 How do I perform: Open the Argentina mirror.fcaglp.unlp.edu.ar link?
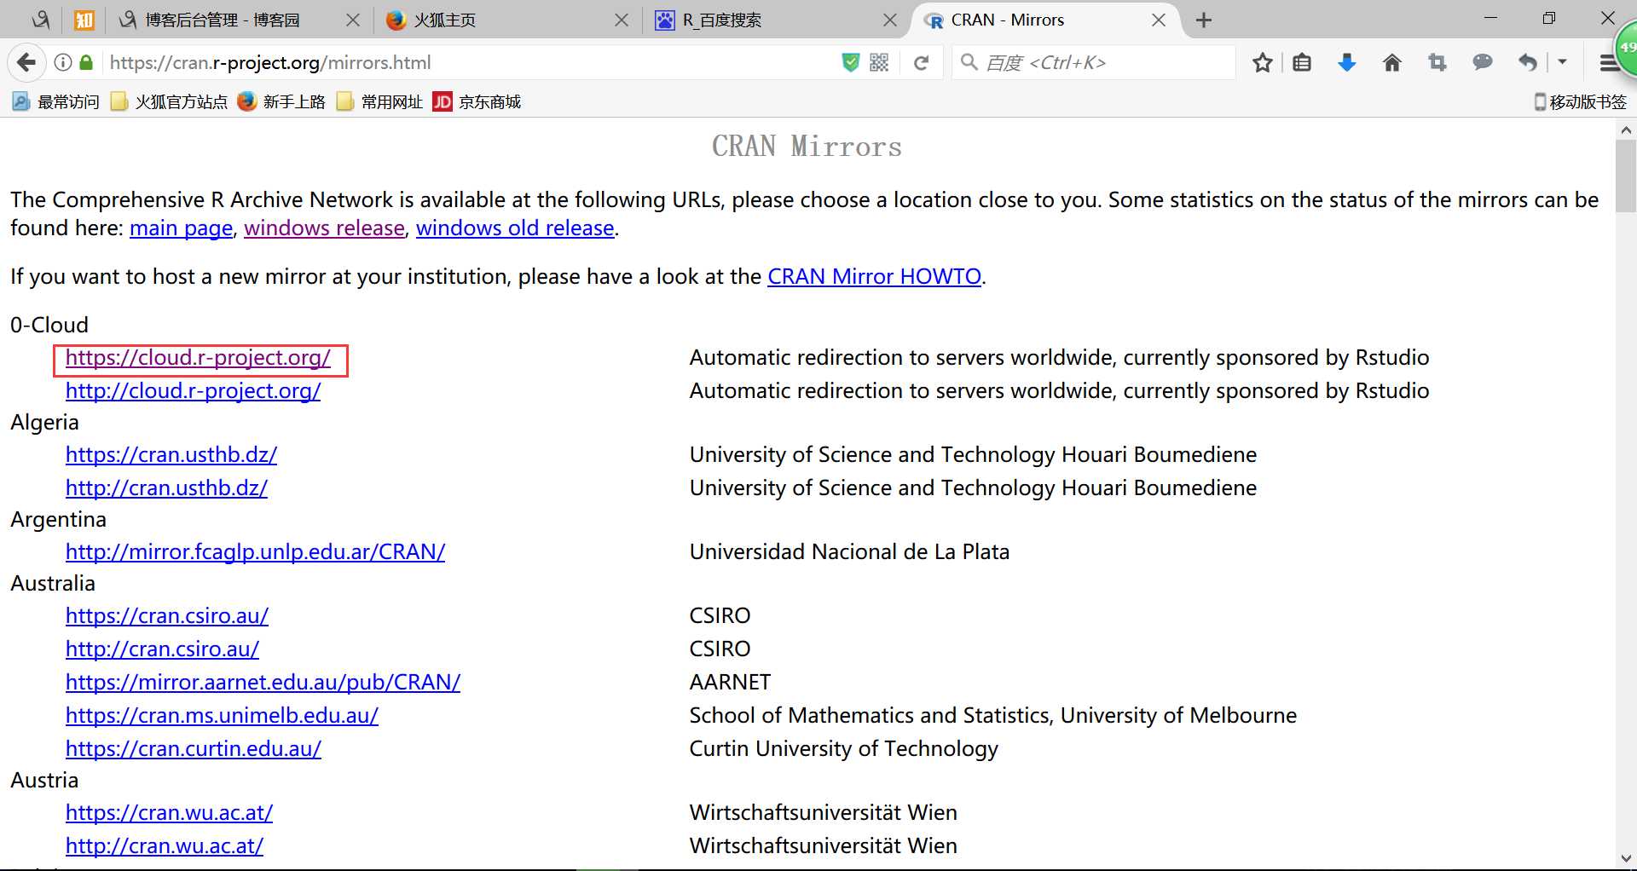click(255, 552)
